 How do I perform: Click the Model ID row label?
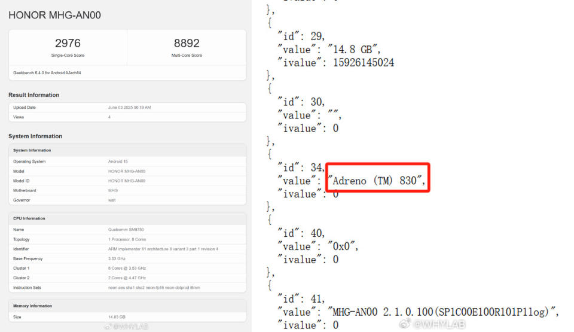pos(22,181)
